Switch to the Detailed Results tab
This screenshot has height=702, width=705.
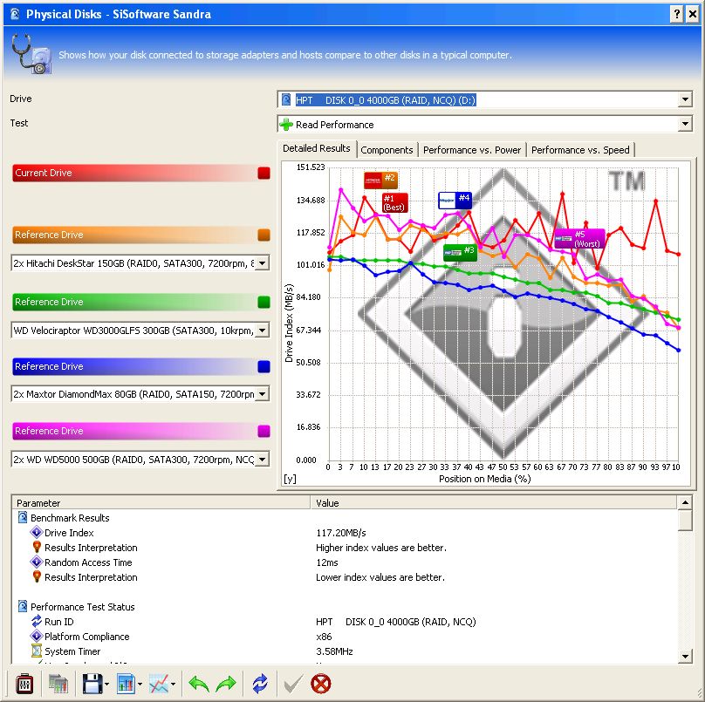[x=317, y=148]
